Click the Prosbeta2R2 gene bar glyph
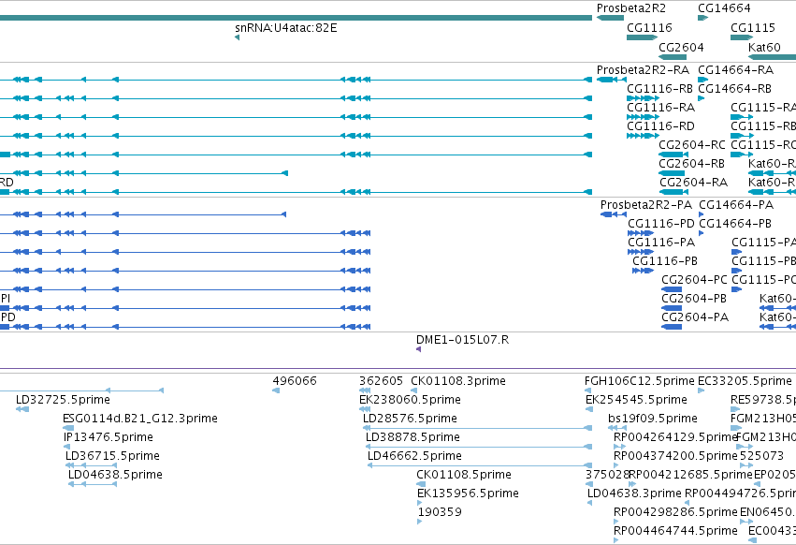This screenshot has height=545, width=796. (610, 18)
